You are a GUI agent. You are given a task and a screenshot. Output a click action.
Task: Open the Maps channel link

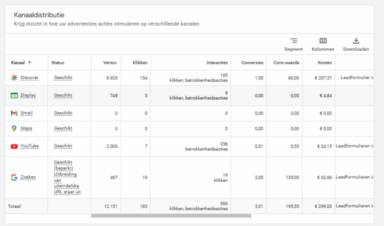26,128
